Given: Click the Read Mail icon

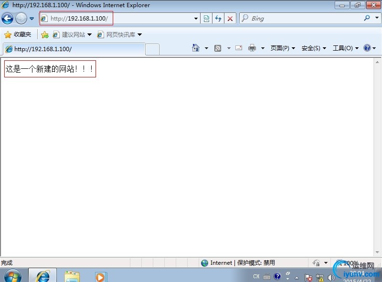Looking at the screenshot, I should point(239,48).
